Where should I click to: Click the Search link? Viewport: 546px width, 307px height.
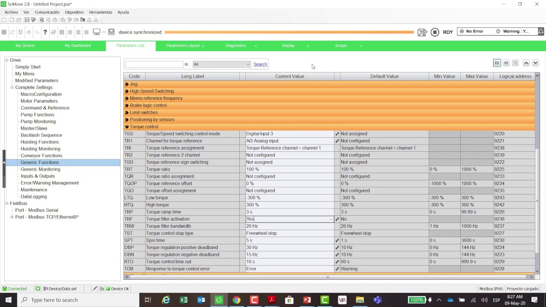click(260, 64)
